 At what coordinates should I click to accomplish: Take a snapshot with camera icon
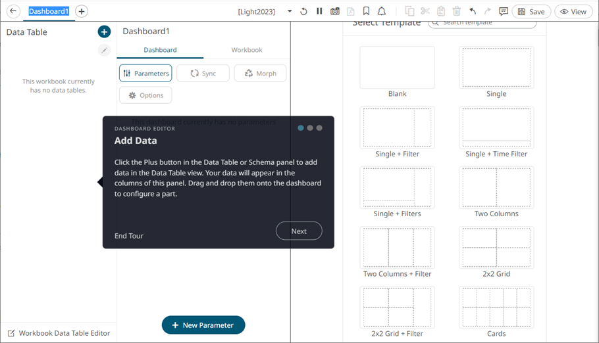335,11
